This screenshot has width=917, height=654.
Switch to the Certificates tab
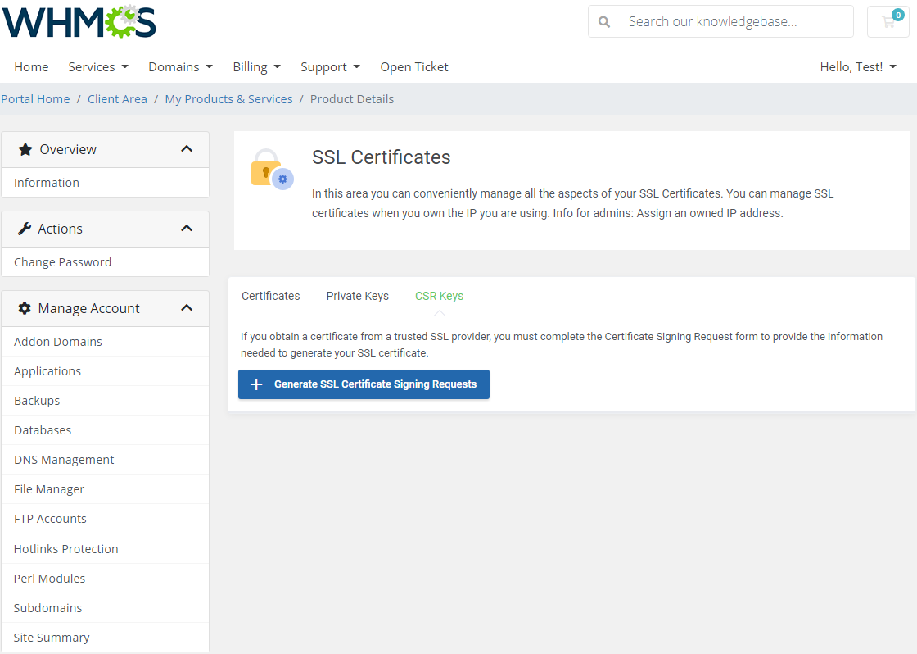271,296
